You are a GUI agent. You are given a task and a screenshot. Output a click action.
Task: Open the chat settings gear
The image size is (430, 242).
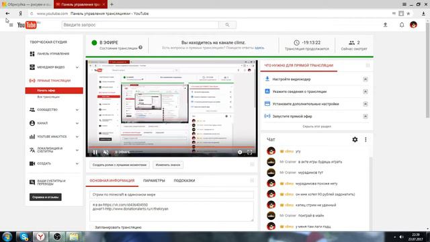(x=355, y=140)
